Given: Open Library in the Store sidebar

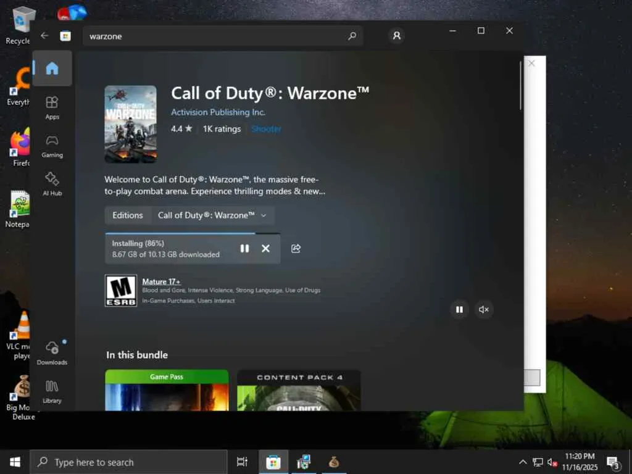Looking at the screenshot, I should tap(52, 392).
